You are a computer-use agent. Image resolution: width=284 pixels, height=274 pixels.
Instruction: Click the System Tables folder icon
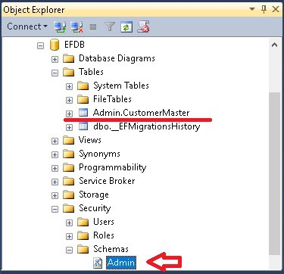point(83,86)
